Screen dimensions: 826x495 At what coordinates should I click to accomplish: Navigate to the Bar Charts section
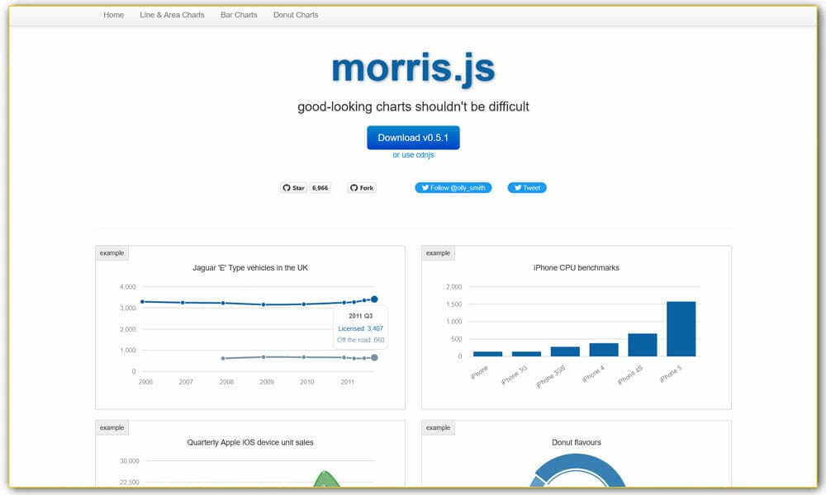pyautogui.click(x=239, y=14)
